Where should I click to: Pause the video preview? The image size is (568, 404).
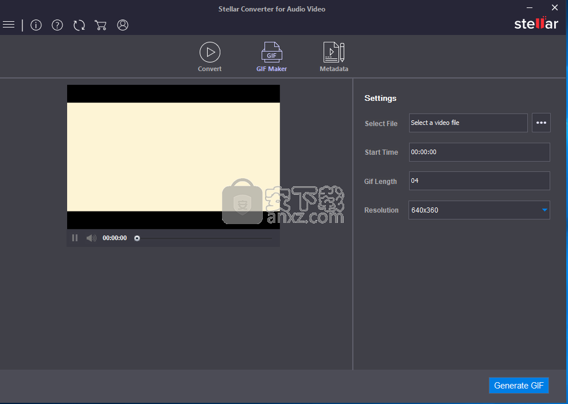[x=75, y=238]
